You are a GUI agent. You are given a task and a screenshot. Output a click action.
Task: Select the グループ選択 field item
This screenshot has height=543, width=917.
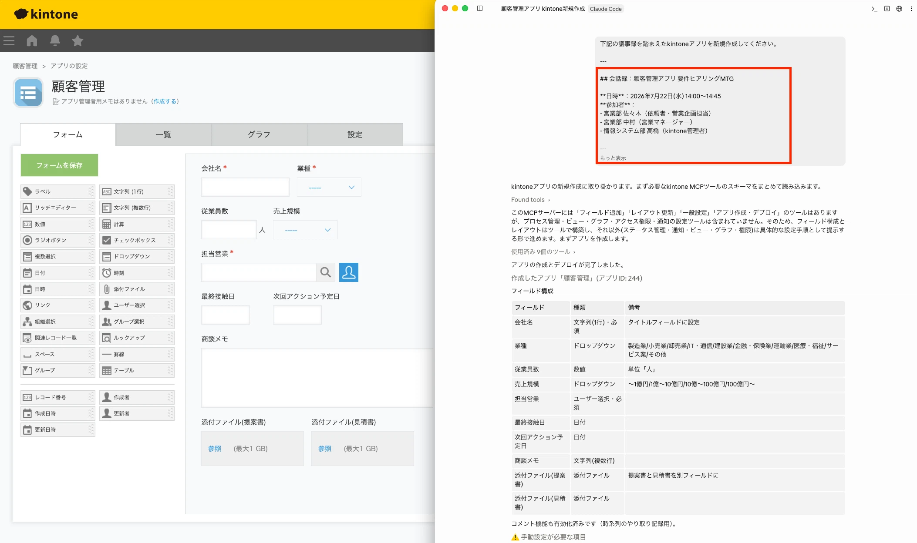[137, 322]
